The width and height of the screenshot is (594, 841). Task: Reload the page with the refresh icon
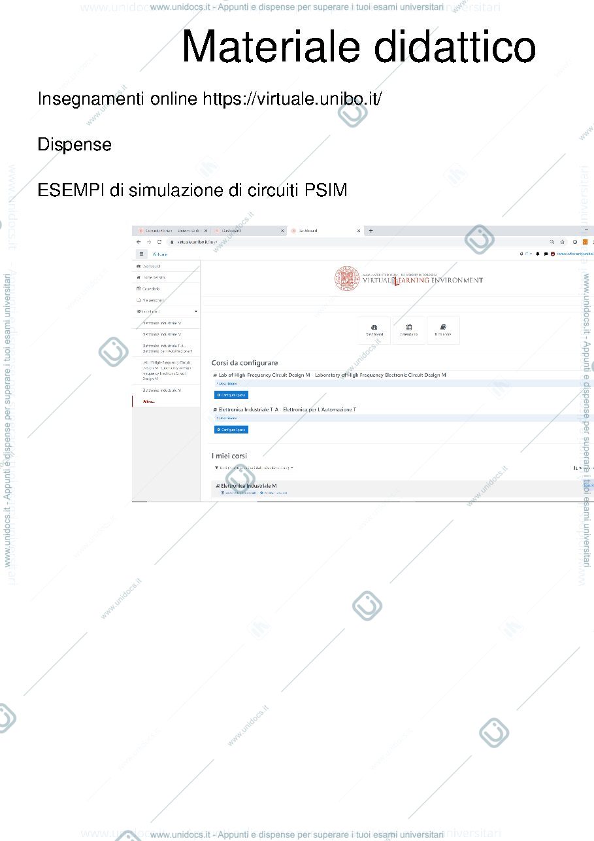click(x=158, y=241)
